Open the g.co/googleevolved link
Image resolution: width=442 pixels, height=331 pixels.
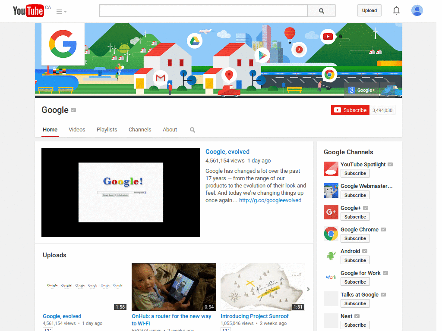(270, 200)
